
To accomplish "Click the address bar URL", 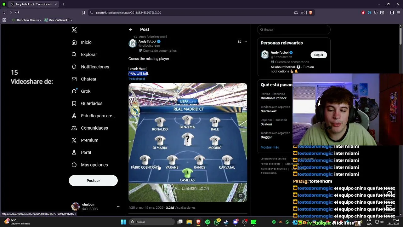I will (128, 13).
